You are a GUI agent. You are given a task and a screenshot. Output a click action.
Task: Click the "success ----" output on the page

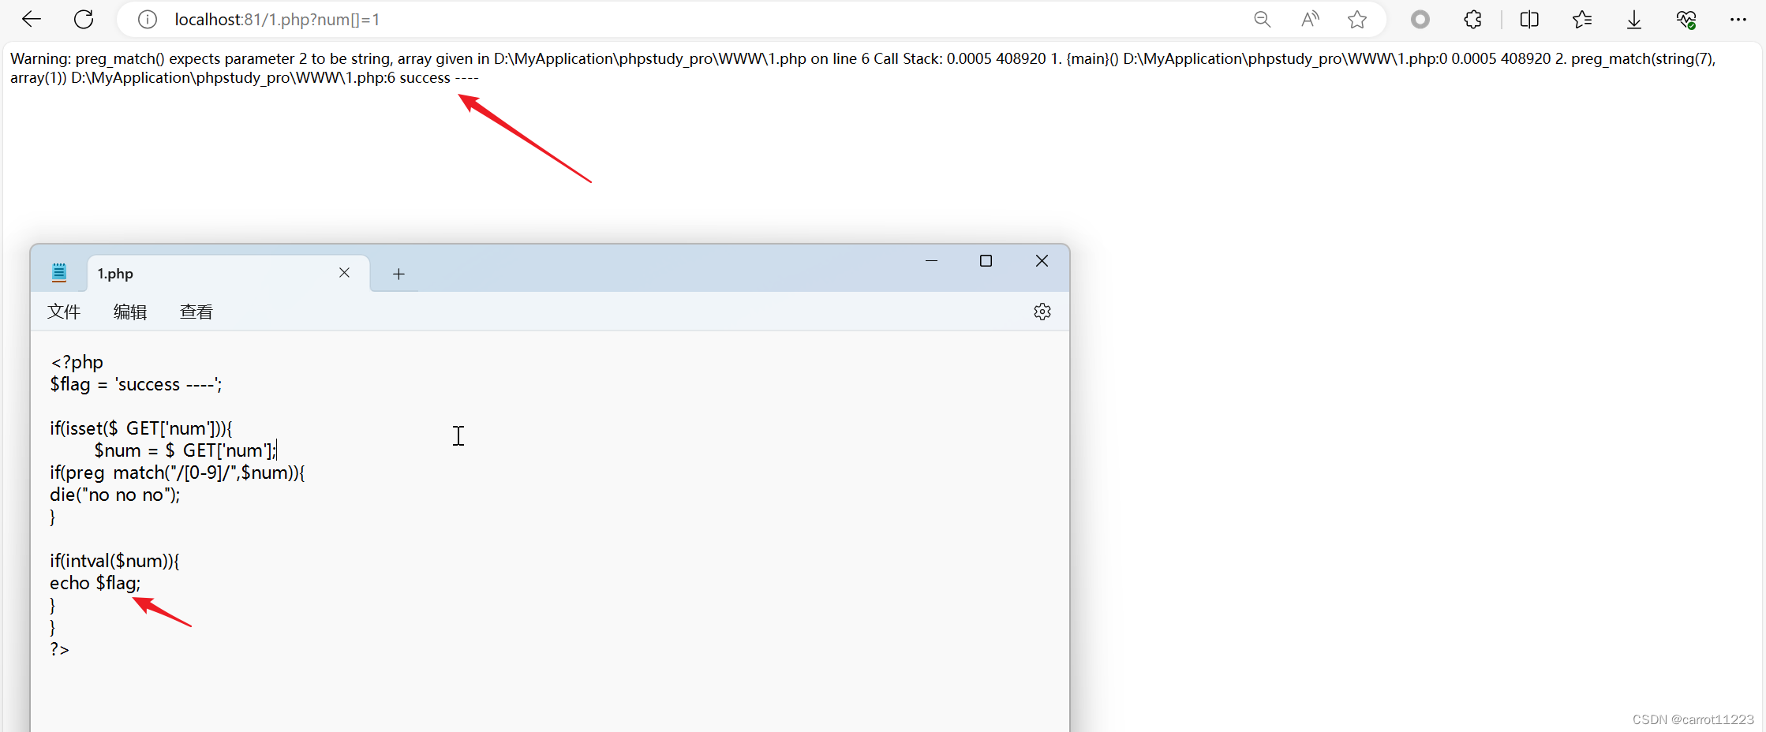coord(439,77)
